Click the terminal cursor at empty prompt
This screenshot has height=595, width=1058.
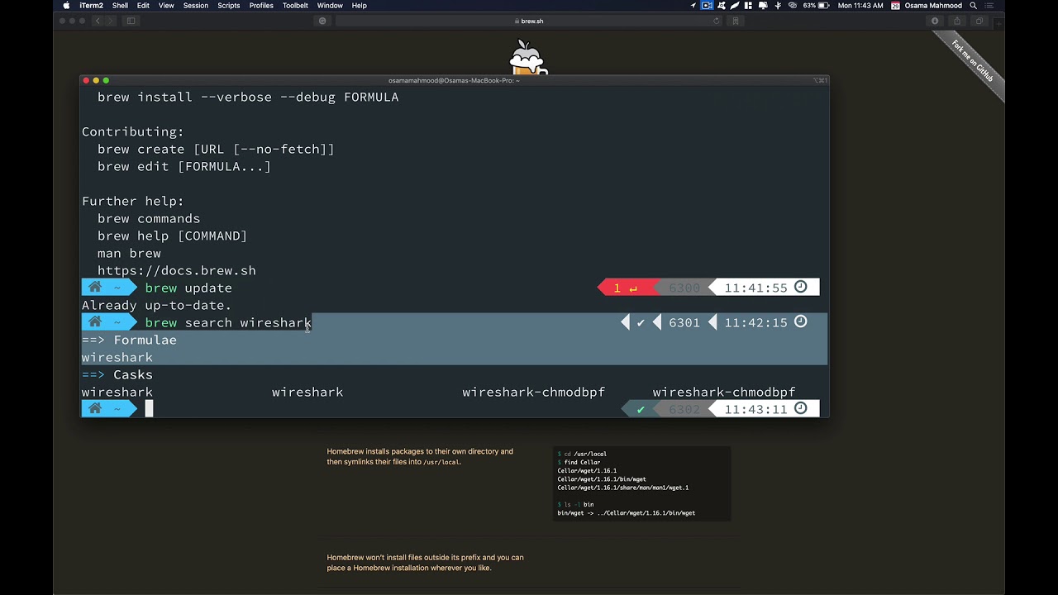pos(150,409)
